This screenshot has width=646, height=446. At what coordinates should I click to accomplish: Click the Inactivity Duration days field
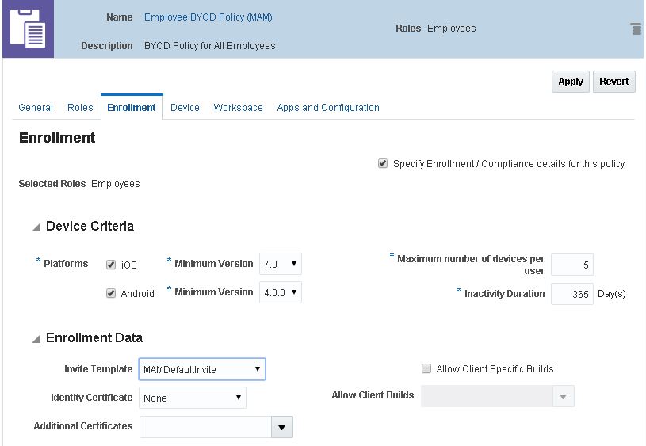(x=572, y=294)
